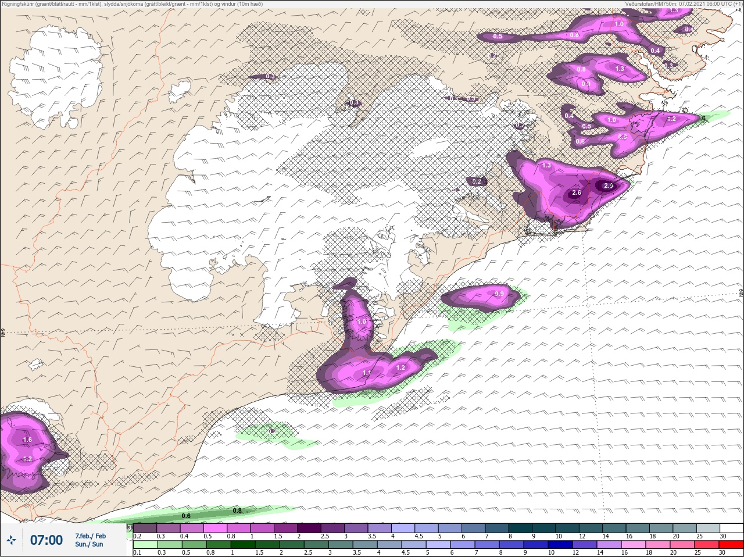Select the 1.1 precipitation value on the map

(x=367, y=373)
